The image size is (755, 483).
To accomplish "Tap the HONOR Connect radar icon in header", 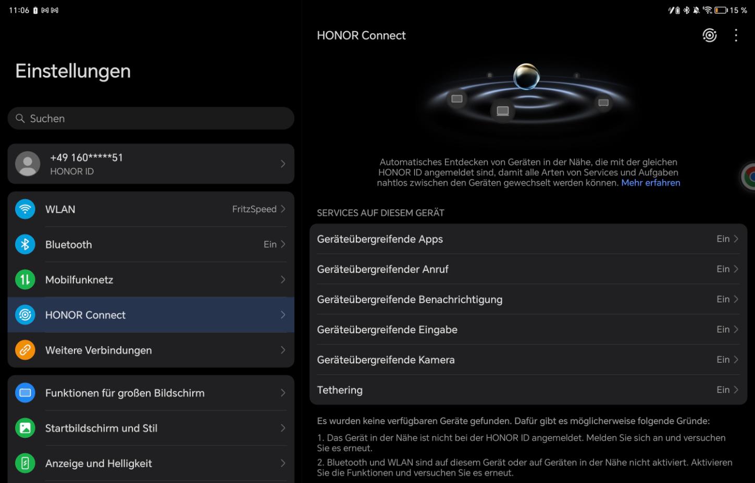I will 710,35.
